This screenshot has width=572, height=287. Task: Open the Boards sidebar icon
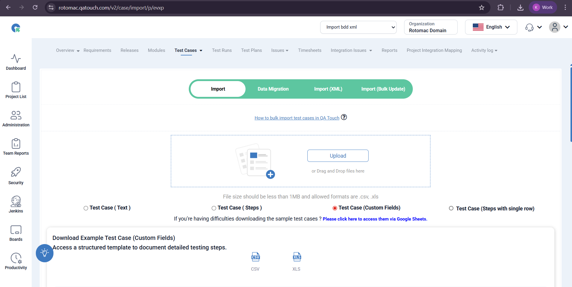(16, 233)
